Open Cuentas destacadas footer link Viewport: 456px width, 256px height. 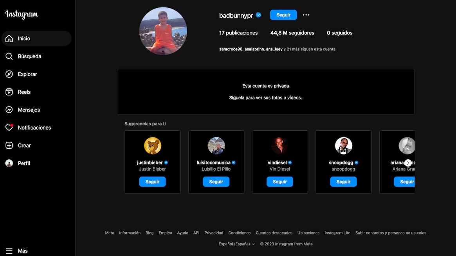point(274,233)
